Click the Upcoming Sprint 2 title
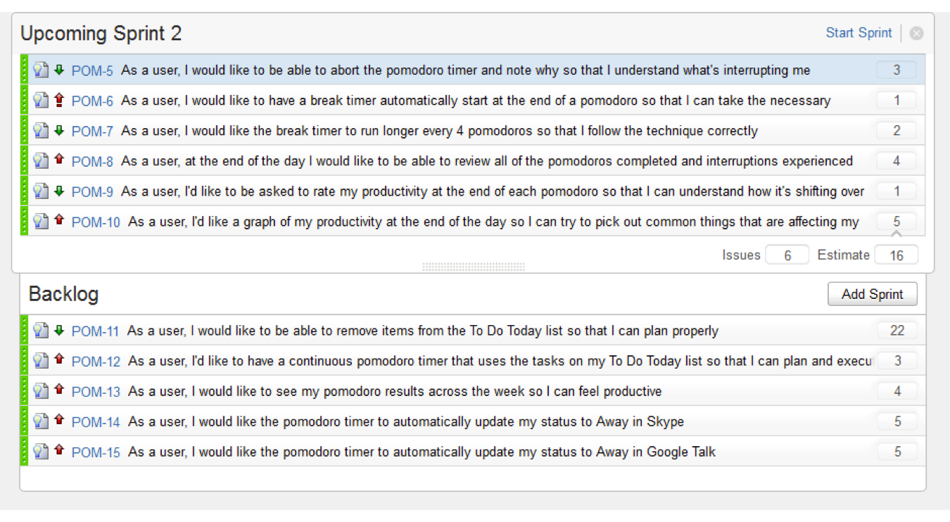This screenshot has width=950, height=522. [x=101, y=33]
